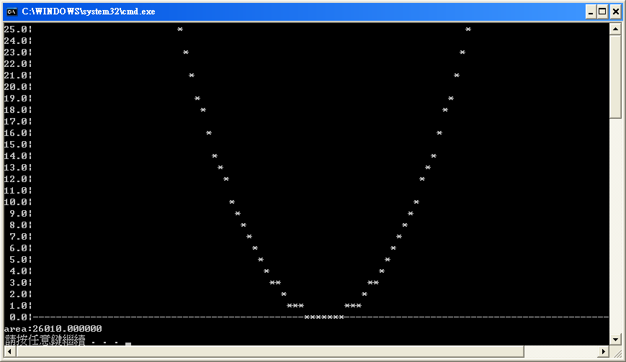The height and width of the screenshot is (362, 626).
Task: Click the 12.0 axis label
Action: [16, 179]
